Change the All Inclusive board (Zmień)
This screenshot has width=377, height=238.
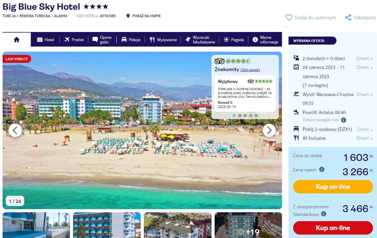(364, 138)
